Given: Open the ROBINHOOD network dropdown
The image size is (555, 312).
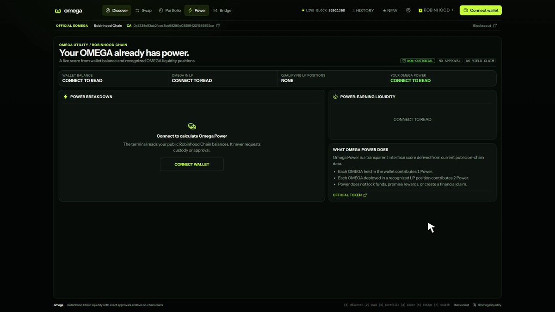Looking at the screenshot, I should [436, 10].
